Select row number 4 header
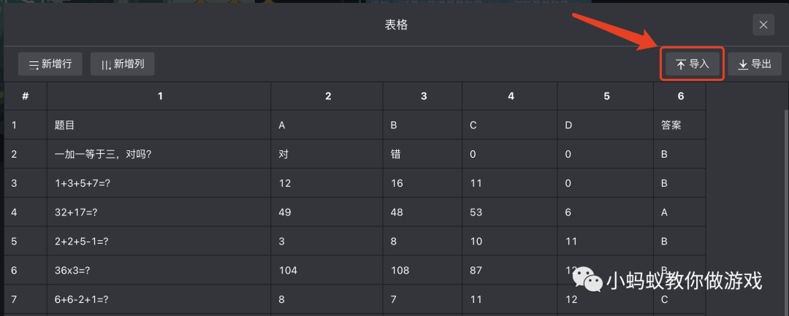 pyautogui.click(x=25, y=212)
